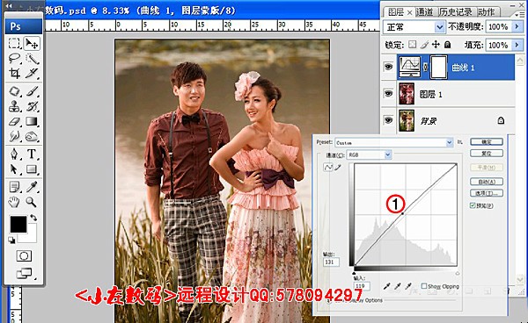The height and width of the screenshot is (323, 528).
Task: Pick the Eyedropper tool in toolbox
Action: coord(32,186)
